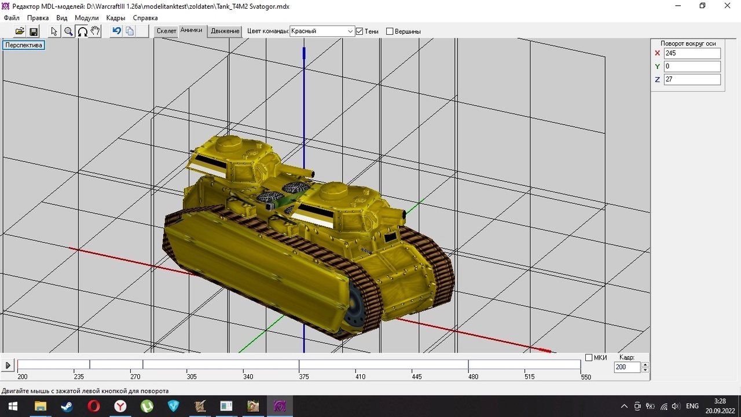Viewport: 741px width, 417px height.
Task: Open the quill-and-scroll app on the taskbar
Action: tap(200, 406)
